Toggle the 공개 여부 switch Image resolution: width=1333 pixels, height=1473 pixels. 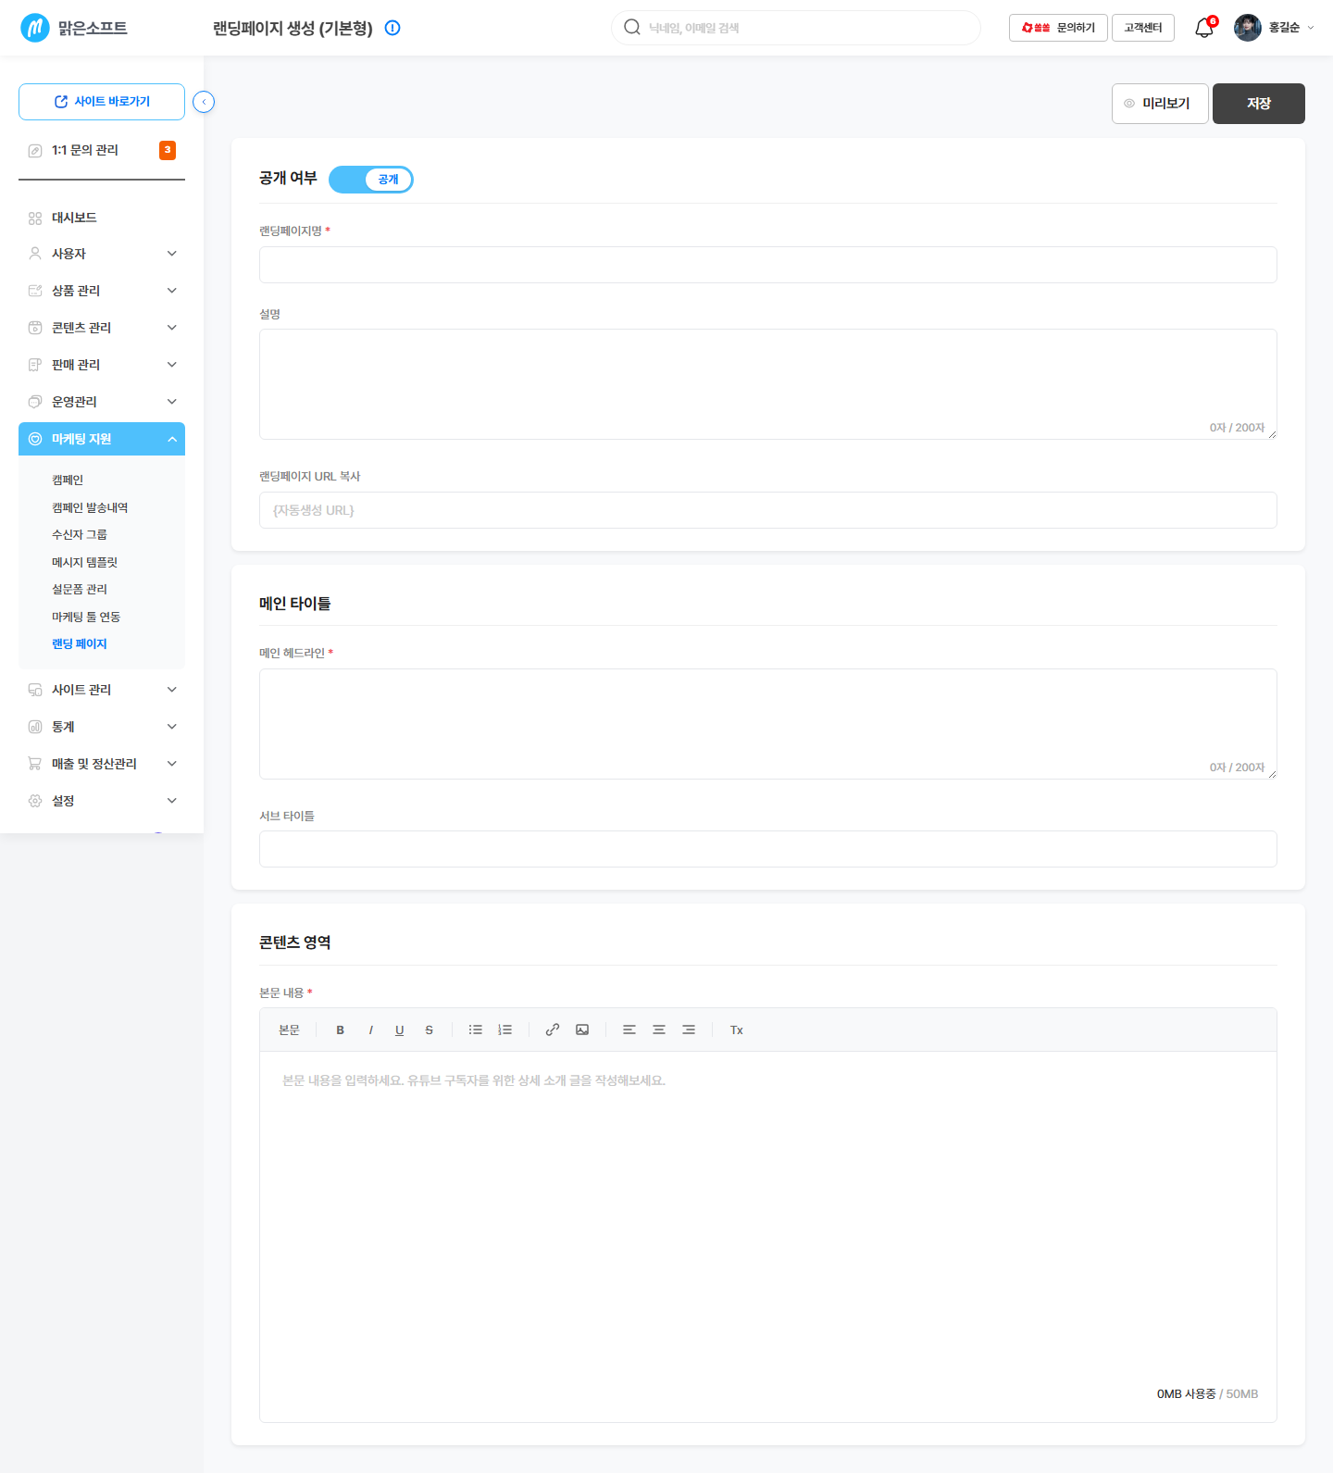371,179
